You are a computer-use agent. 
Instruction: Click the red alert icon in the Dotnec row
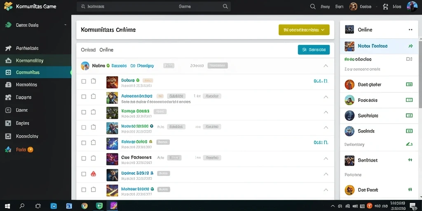pos(94,174)
